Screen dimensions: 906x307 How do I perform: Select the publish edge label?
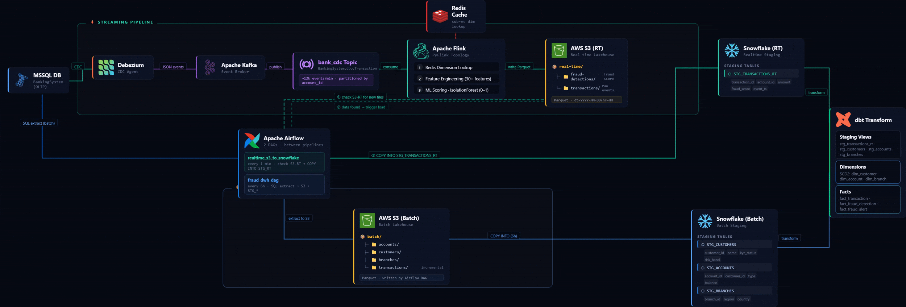275,67
